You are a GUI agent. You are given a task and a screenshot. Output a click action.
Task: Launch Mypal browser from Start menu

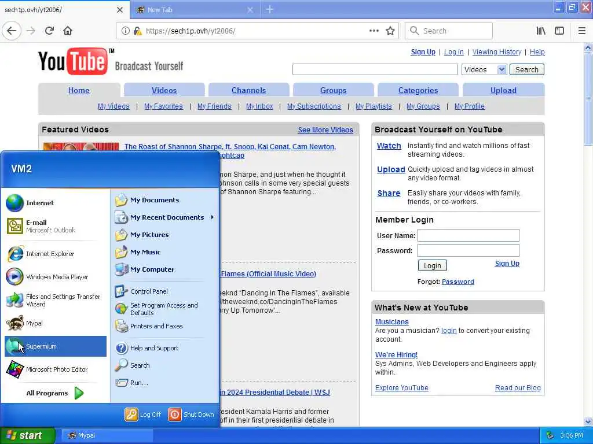click(55, 323)
